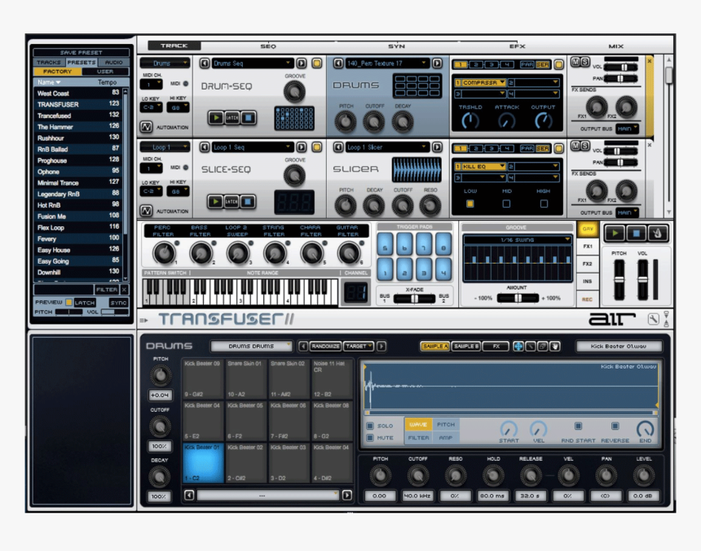Open the wrench settings icon
Viewport: 701px width, 551px height.
(653, 319)
